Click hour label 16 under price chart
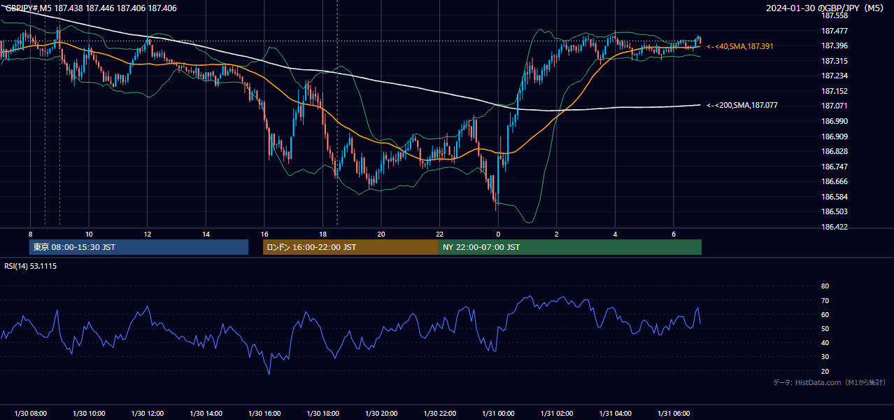Screen dimensions: 894x420 pos(264,234)
